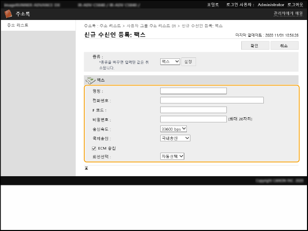Click 사용자 그룹 주소 리스트 01 breadcrumb

coord(151,25)
